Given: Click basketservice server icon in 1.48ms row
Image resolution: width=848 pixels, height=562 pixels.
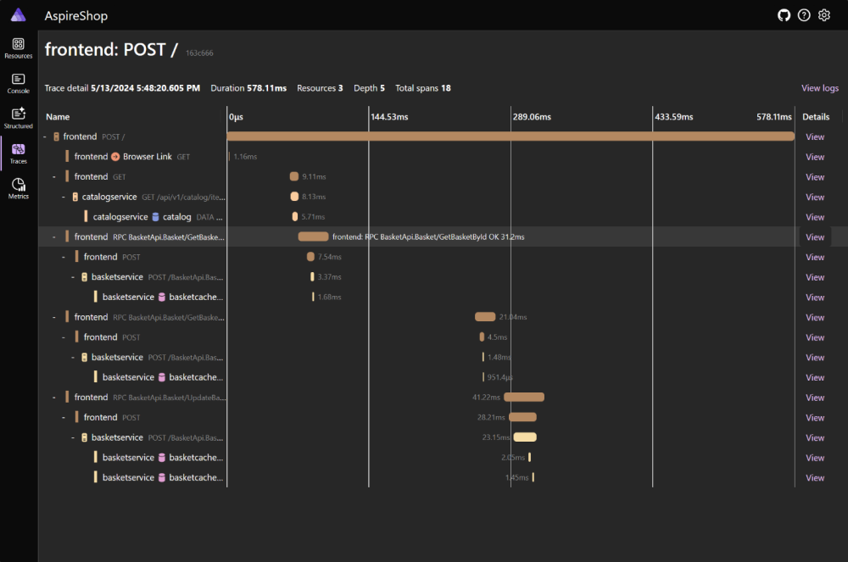Looking at the screenshot, I should [84, 357].
